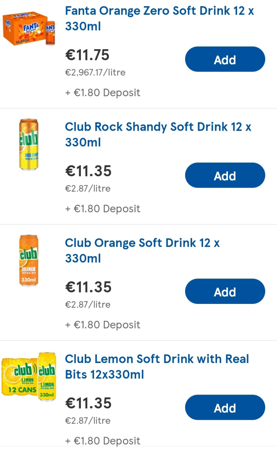The width and height of the screenshot is (277, 449).
Task: Add Club Orange to basket
Action: [x=225, y=291]
